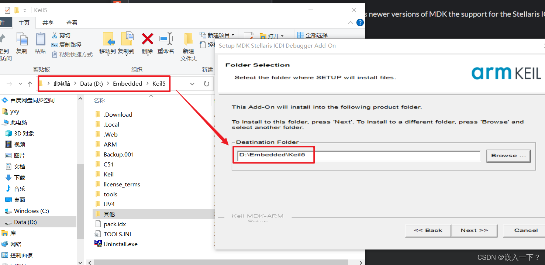545x265 pixels.
Task: Click Keil5 in the address breadcrumb
Action: (159, 84)
